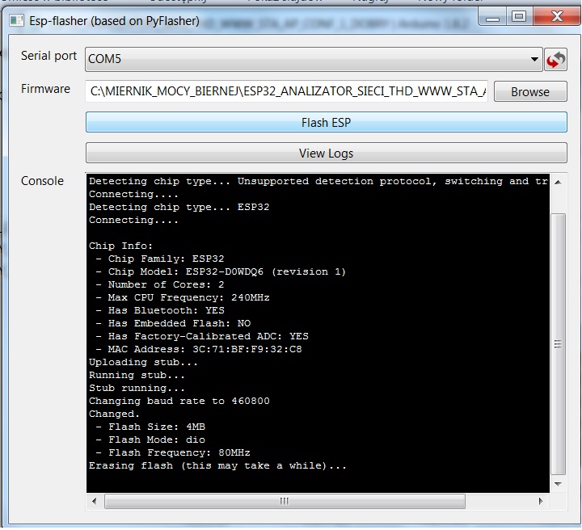Click the 'Changing baud rate to 460800' line

179,402
